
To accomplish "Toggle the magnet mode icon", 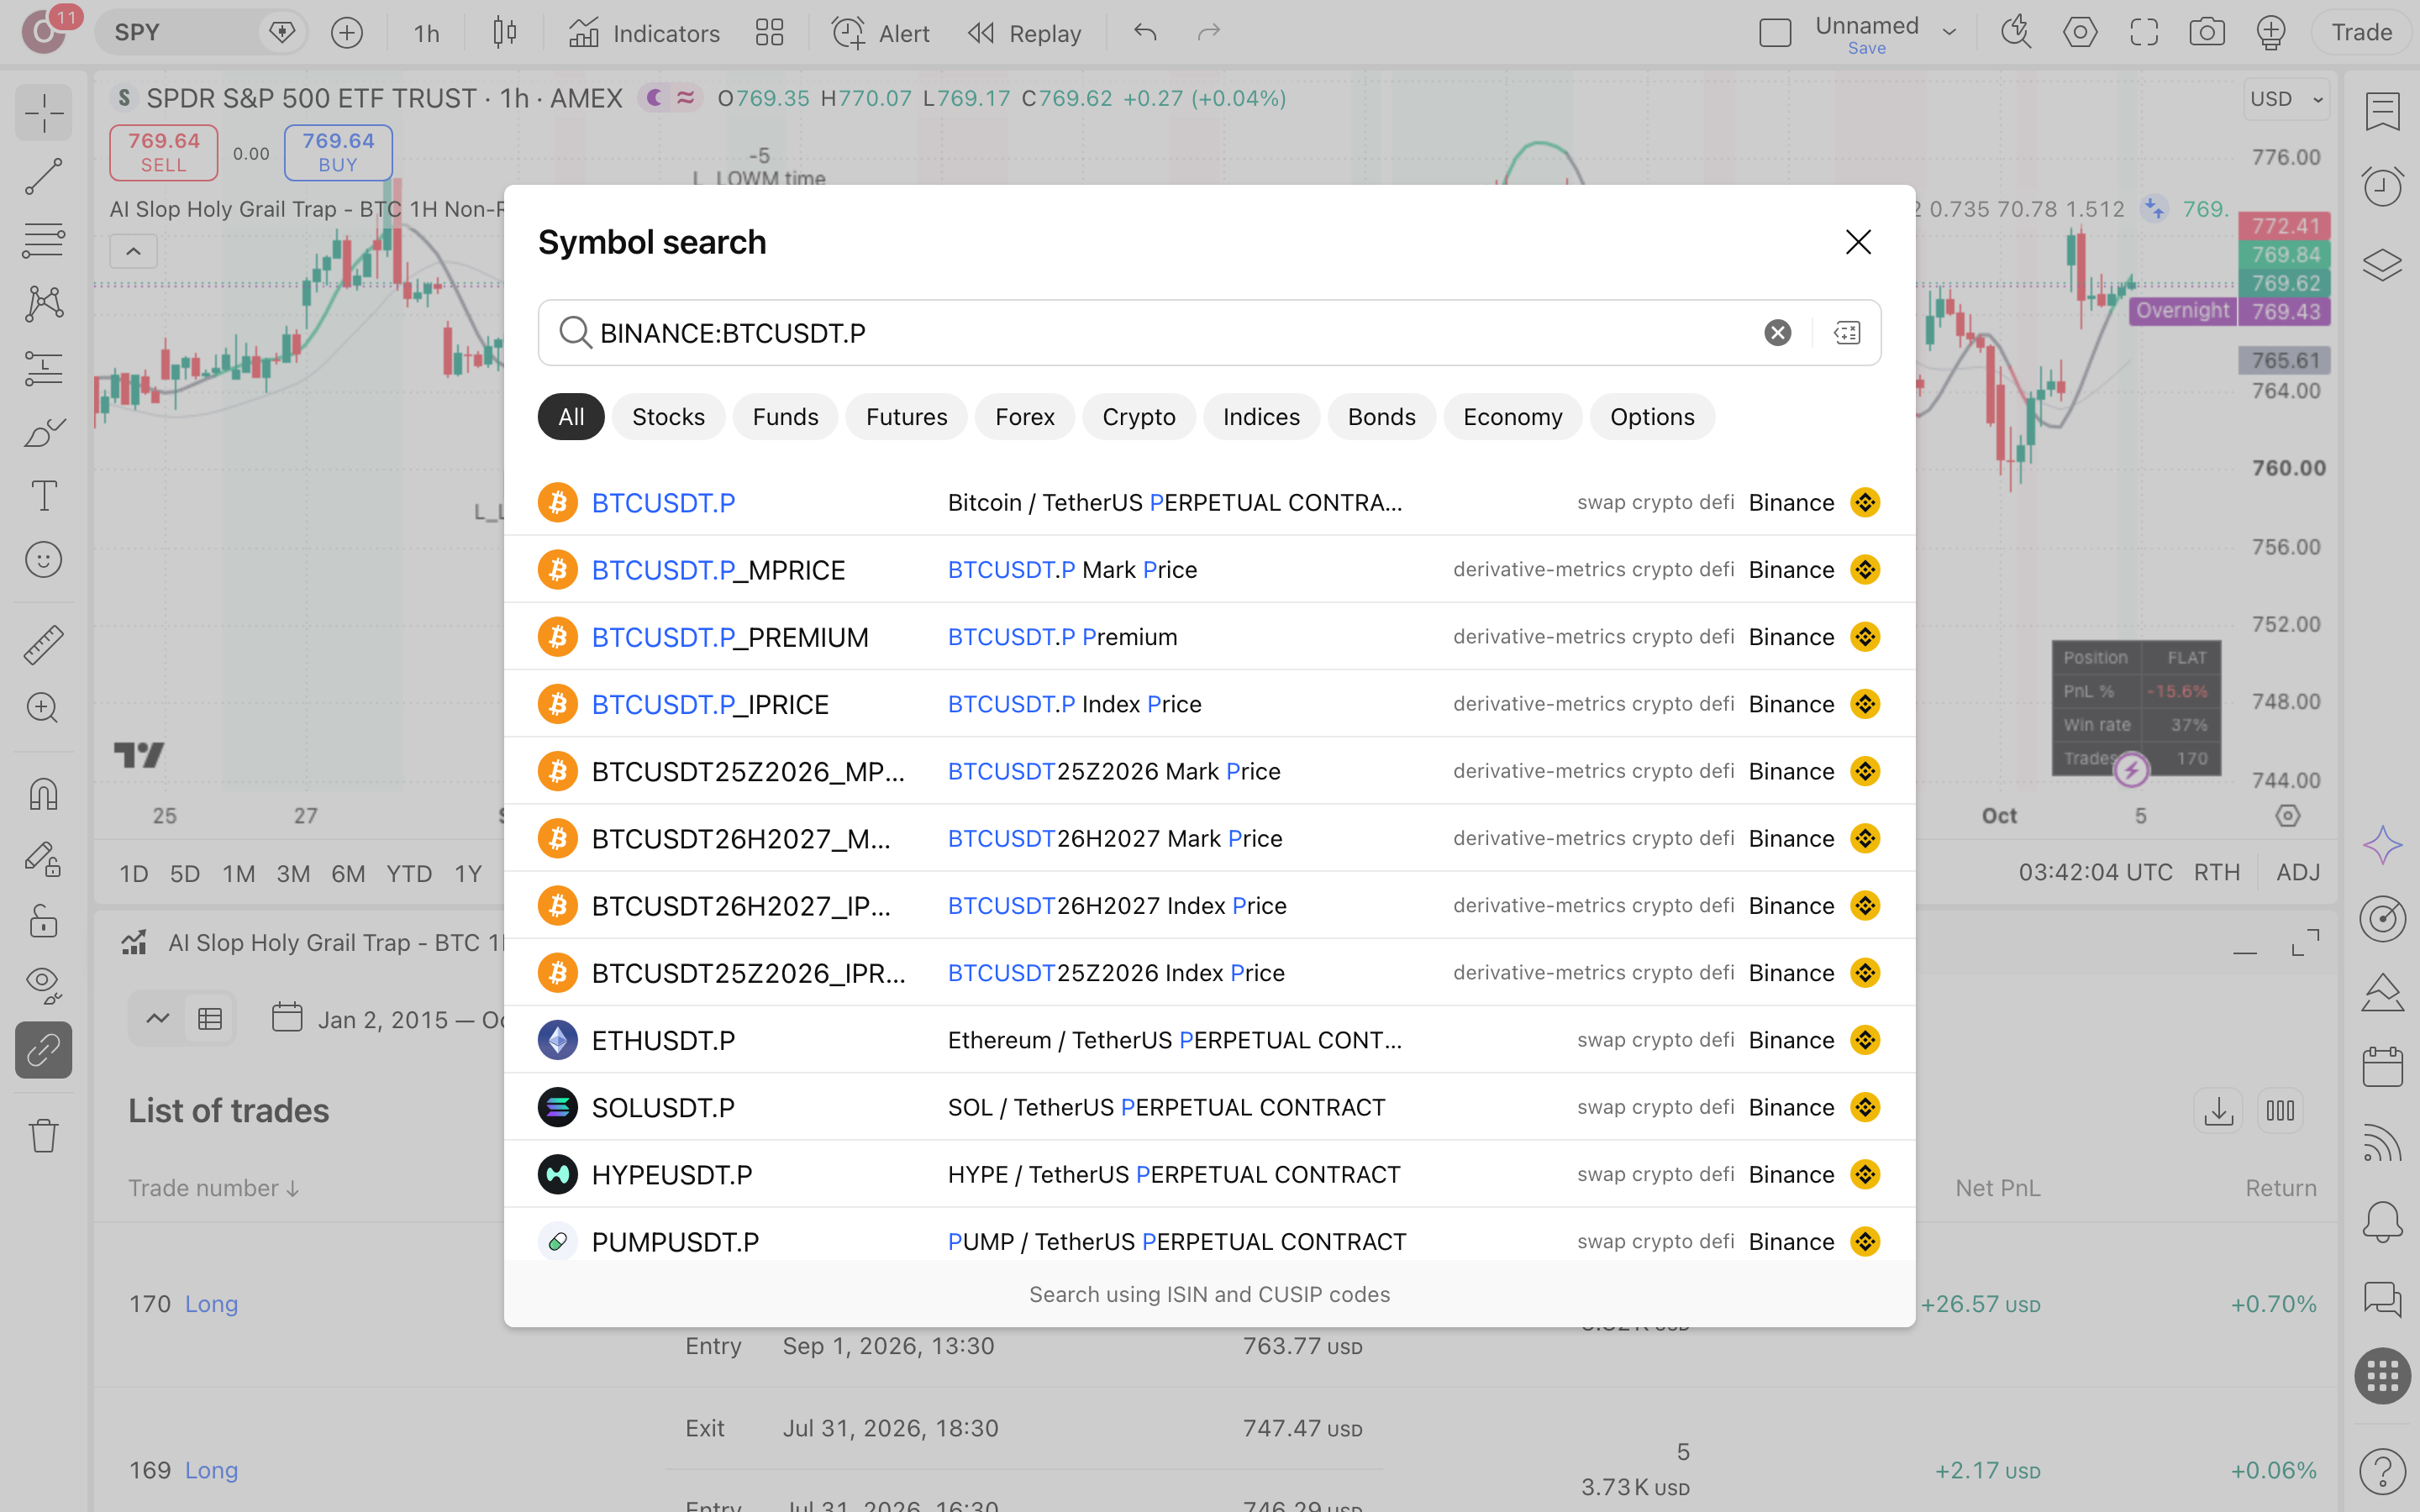I will click(x=43, y=794).
